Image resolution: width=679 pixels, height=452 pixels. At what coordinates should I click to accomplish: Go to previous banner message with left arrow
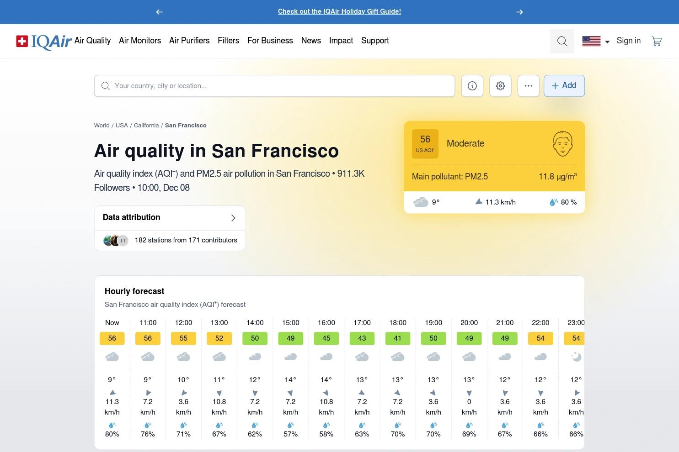pyautogui.click(x=159, y=12)
